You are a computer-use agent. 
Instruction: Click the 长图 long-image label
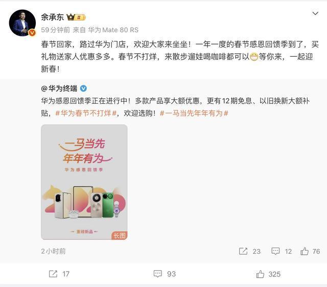click(119, 235)
